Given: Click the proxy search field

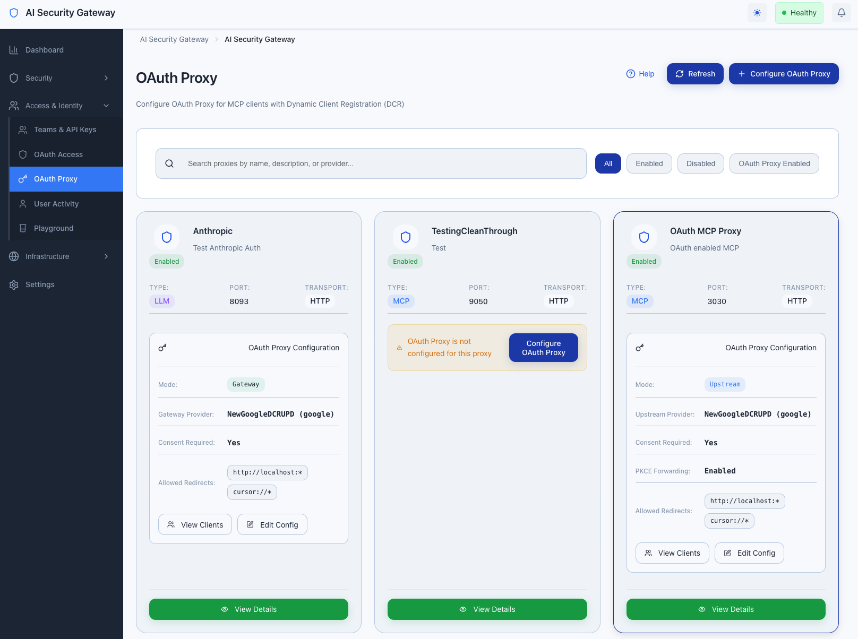Looking at the screenshot, I should pyautogui.click(x=371, y=163).
